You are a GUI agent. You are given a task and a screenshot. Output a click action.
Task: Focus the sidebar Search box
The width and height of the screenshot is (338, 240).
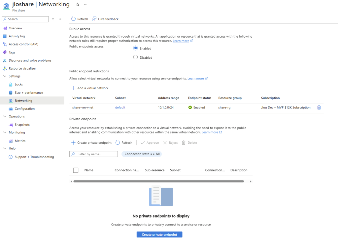(x=25, y=19)
